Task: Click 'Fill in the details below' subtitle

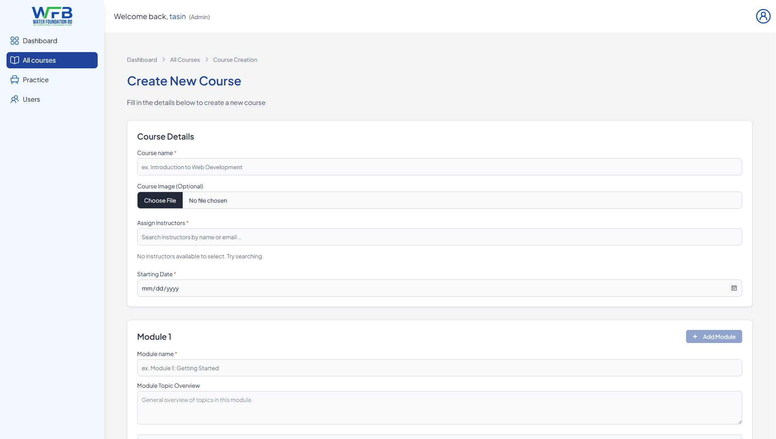Action: 196,103
